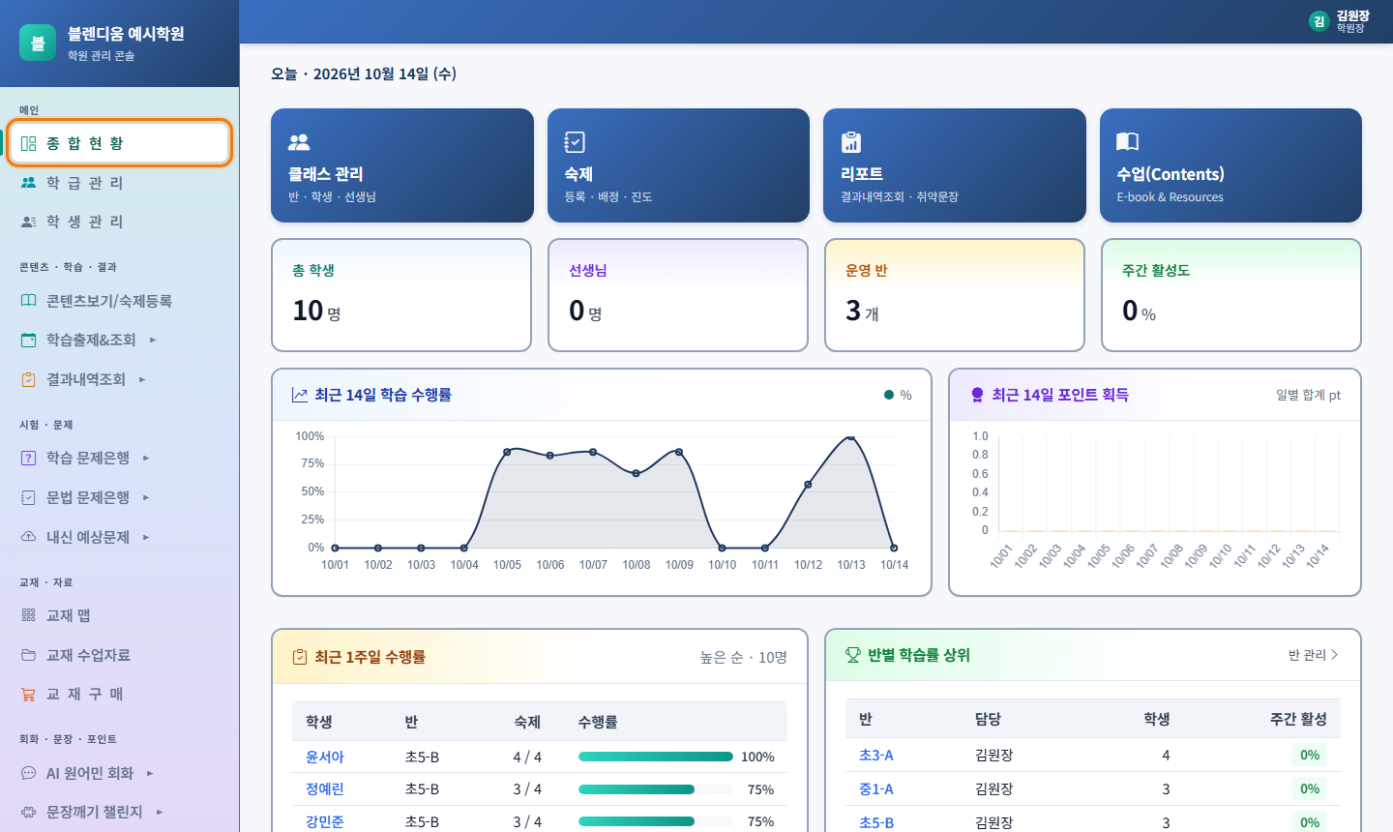Open 콘텐츠보기/숙제등록 menu item

[120, 301]
